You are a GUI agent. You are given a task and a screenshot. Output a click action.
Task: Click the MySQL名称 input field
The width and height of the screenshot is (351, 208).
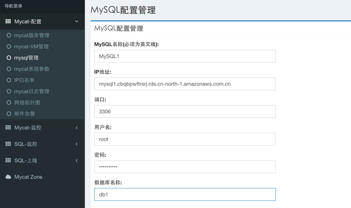pos(185,56)
